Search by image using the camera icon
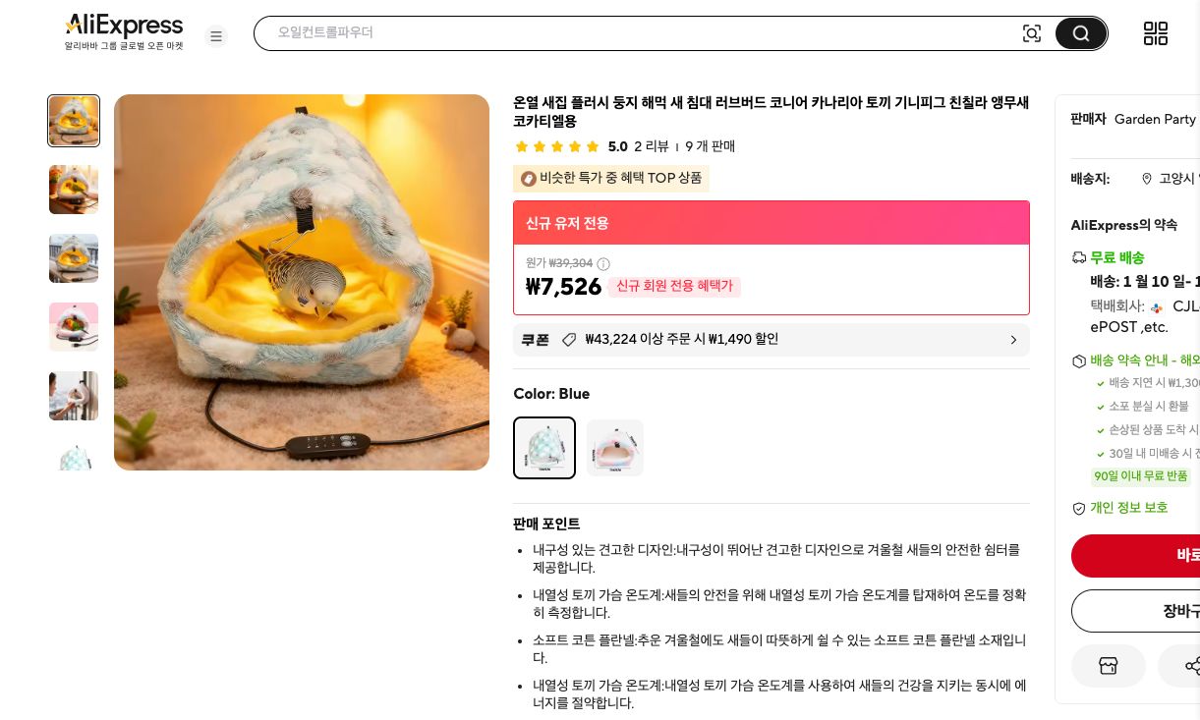Image resolution: width=1200 pixels, height=720 pixels. click(1032, 32)
